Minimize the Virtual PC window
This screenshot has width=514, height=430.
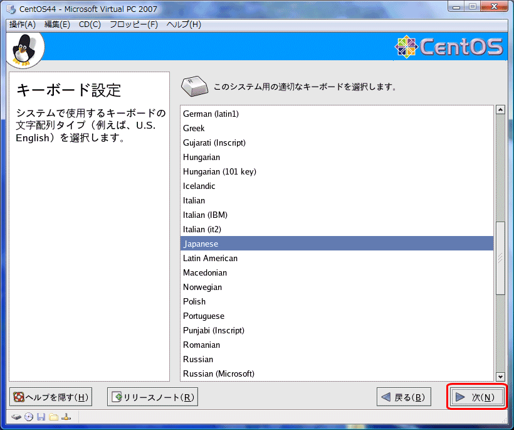click(x=456, y=6)
